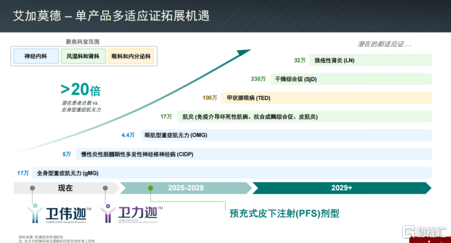Select the 眼科和内分泌科 department box
451x243 pixels.
pos(131,57)
